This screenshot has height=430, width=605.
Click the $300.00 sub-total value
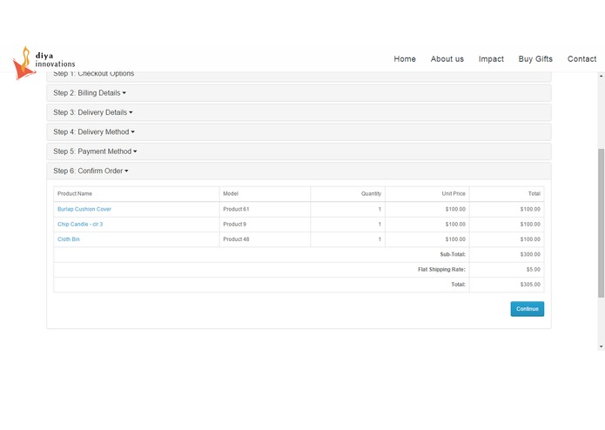coord(530,254)
